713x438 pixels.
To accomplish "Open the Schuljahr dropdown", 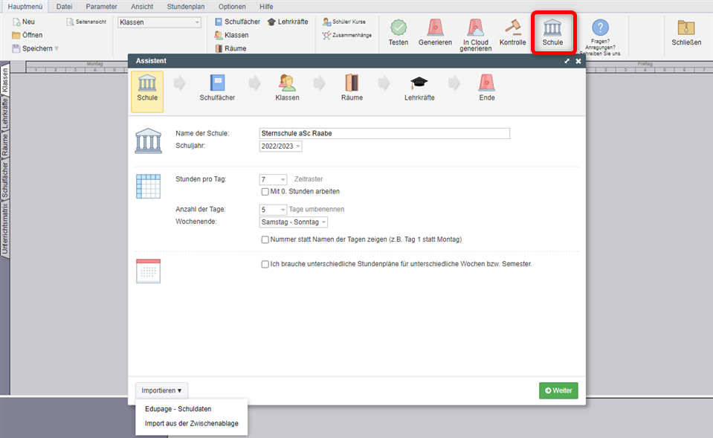I will tap(280, 146).
